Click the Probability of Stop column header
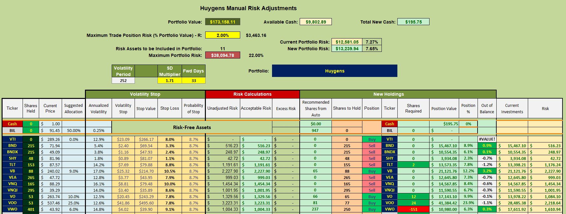 pos(193,108)
